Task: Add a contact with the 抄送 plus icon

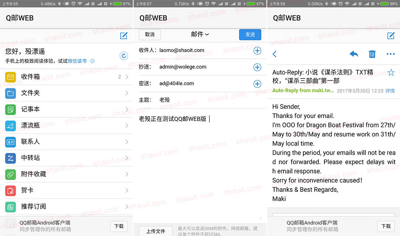Action: [x=257, y=67]
